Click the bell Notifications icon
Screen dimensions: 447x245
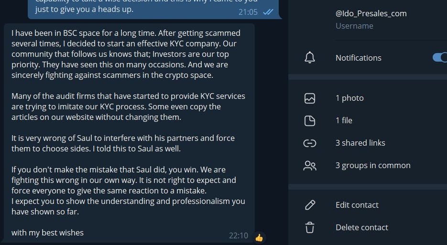click(310, 58)
